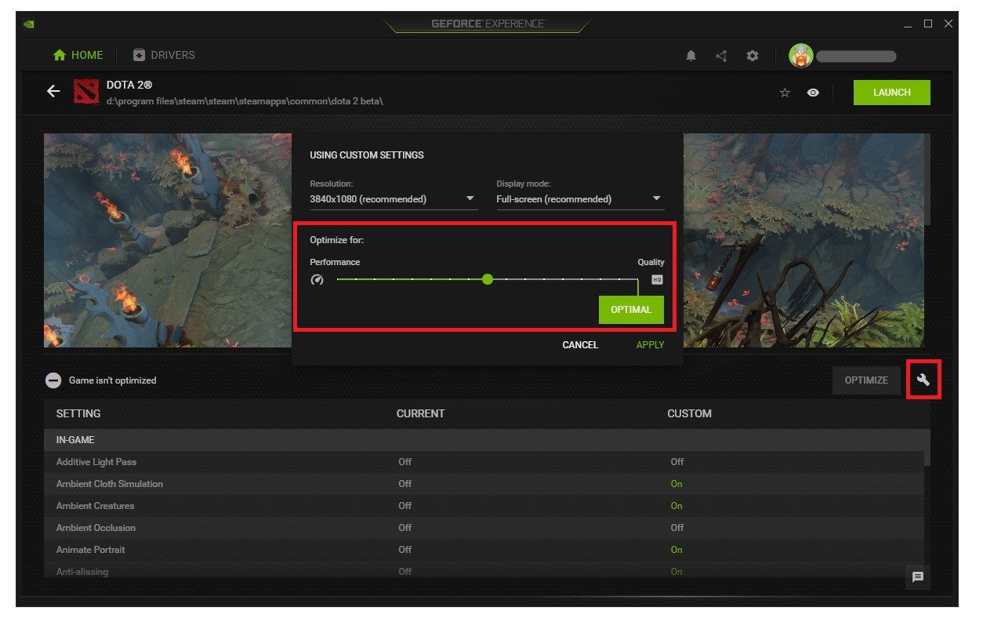Mark DOTA 2 as favorite with star
This screenshot has width=983, height=633.
click(785, 93)
